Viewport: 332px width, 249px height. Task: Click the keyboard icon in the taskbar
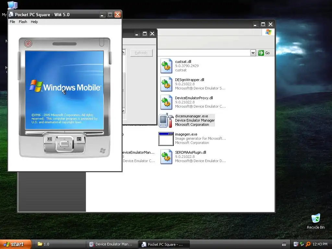coord(284,244)
